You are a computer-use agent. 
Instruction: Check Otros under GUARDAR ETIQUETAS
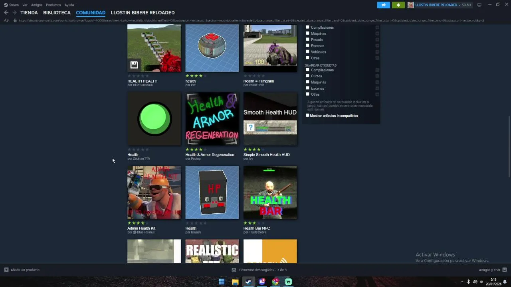tap(307, 94)
